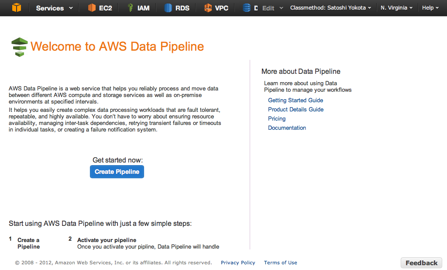Expand the Edit shortcuts menu
The width and height of the screenshot is (447, 270).
pos(271,7)
